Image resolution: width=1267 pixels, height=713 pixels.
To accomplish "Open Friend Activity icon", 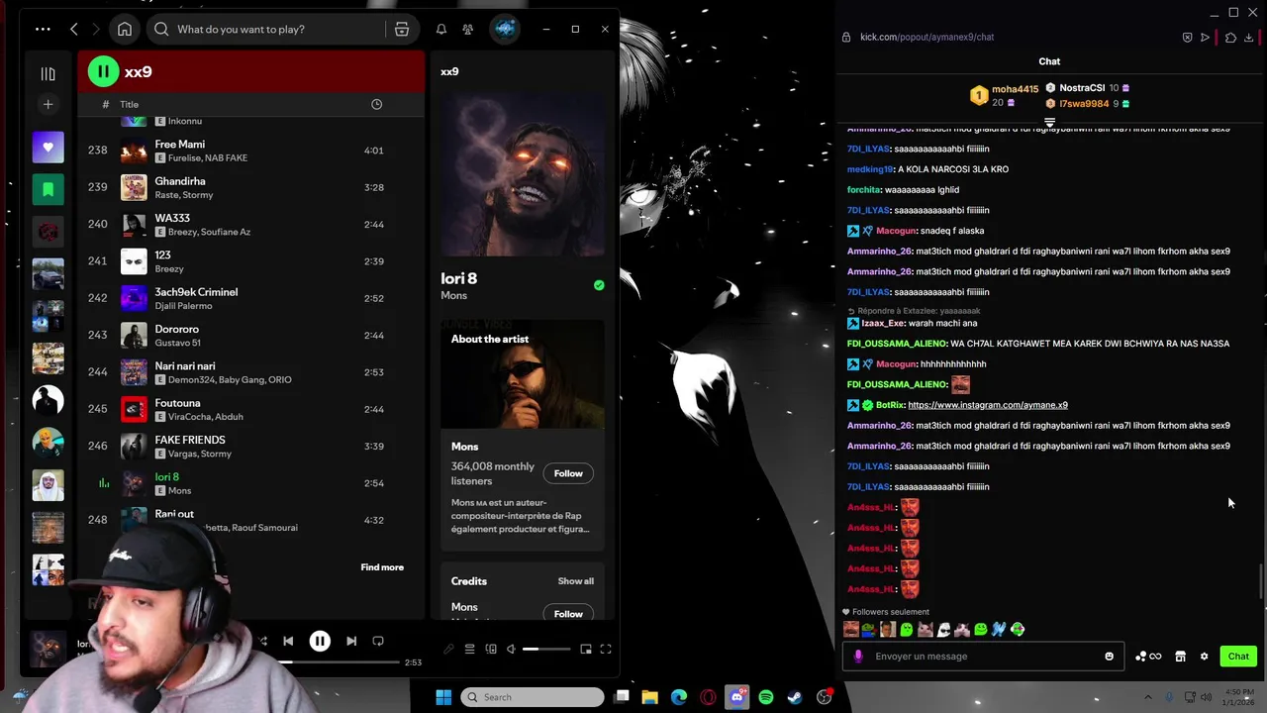I will click(x=467, y=29).
